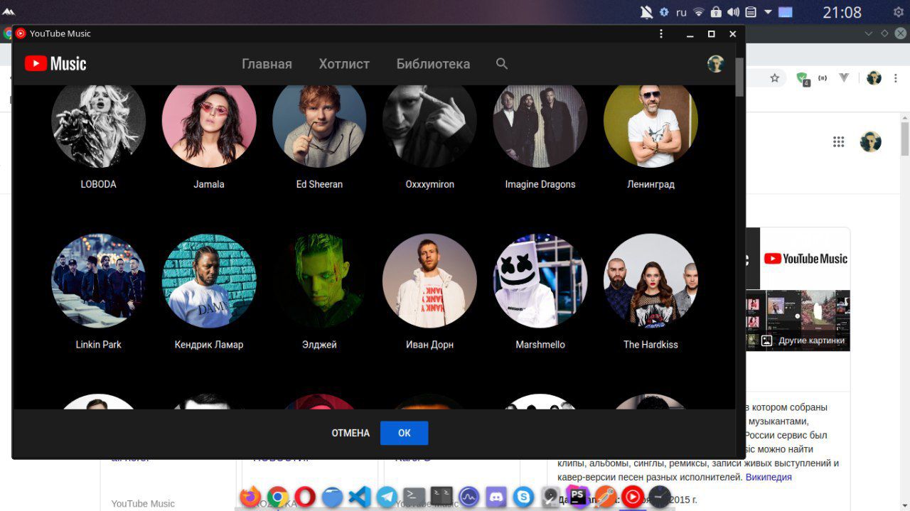Open the volume tray icon

pos(734,12)
